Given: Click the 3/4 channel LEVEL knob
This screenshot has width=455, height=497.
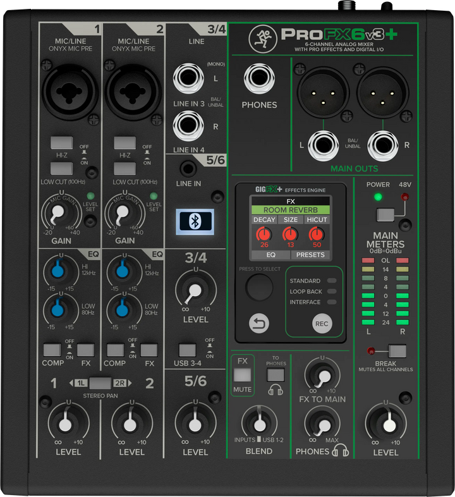Looking at the screenshot, I should tap(196, 289).
